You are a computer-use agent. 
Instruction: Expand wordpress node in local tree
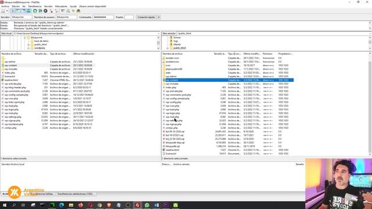(x=28, y=48)
